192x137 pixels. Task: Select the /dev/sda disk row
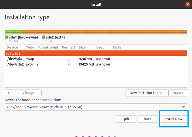point(96,53)
